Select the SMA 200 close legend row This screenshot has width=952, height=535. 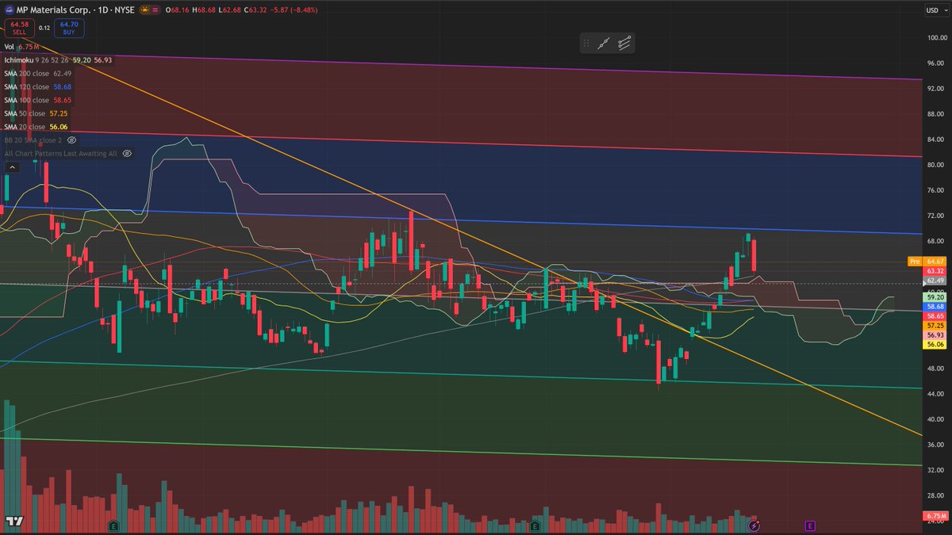[38, 74]
